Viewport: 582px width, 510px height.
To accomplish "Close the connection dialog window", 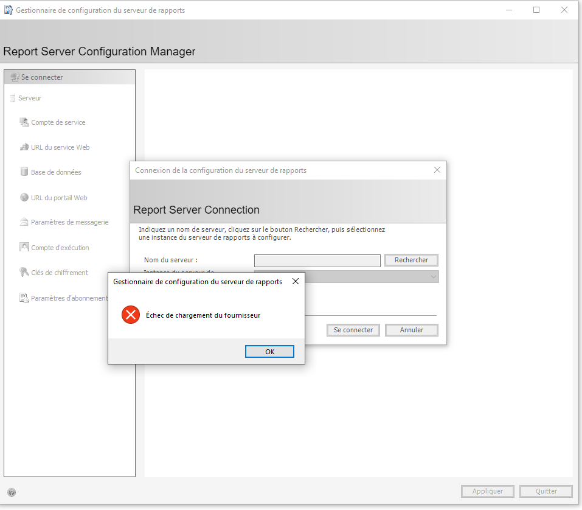I will 437,170.
